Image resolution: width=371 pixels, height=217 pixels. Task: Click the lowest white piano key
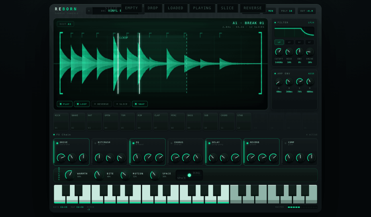click(x=60, y=194)
